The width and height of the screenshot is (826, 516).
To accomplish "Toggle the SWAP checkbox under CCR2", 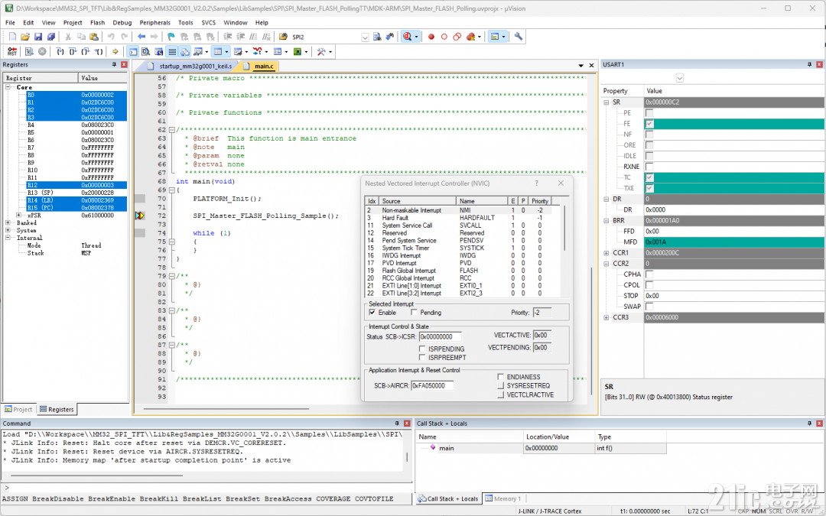I will pyautogui.click(x=649, y=307).
